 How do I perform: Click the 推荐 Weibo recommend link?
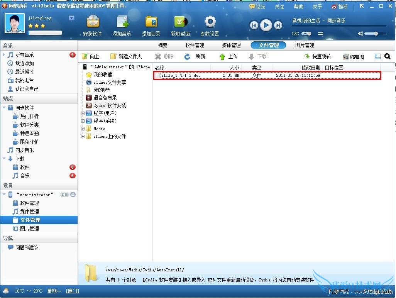pyautogui.click(x=340, y=7)
